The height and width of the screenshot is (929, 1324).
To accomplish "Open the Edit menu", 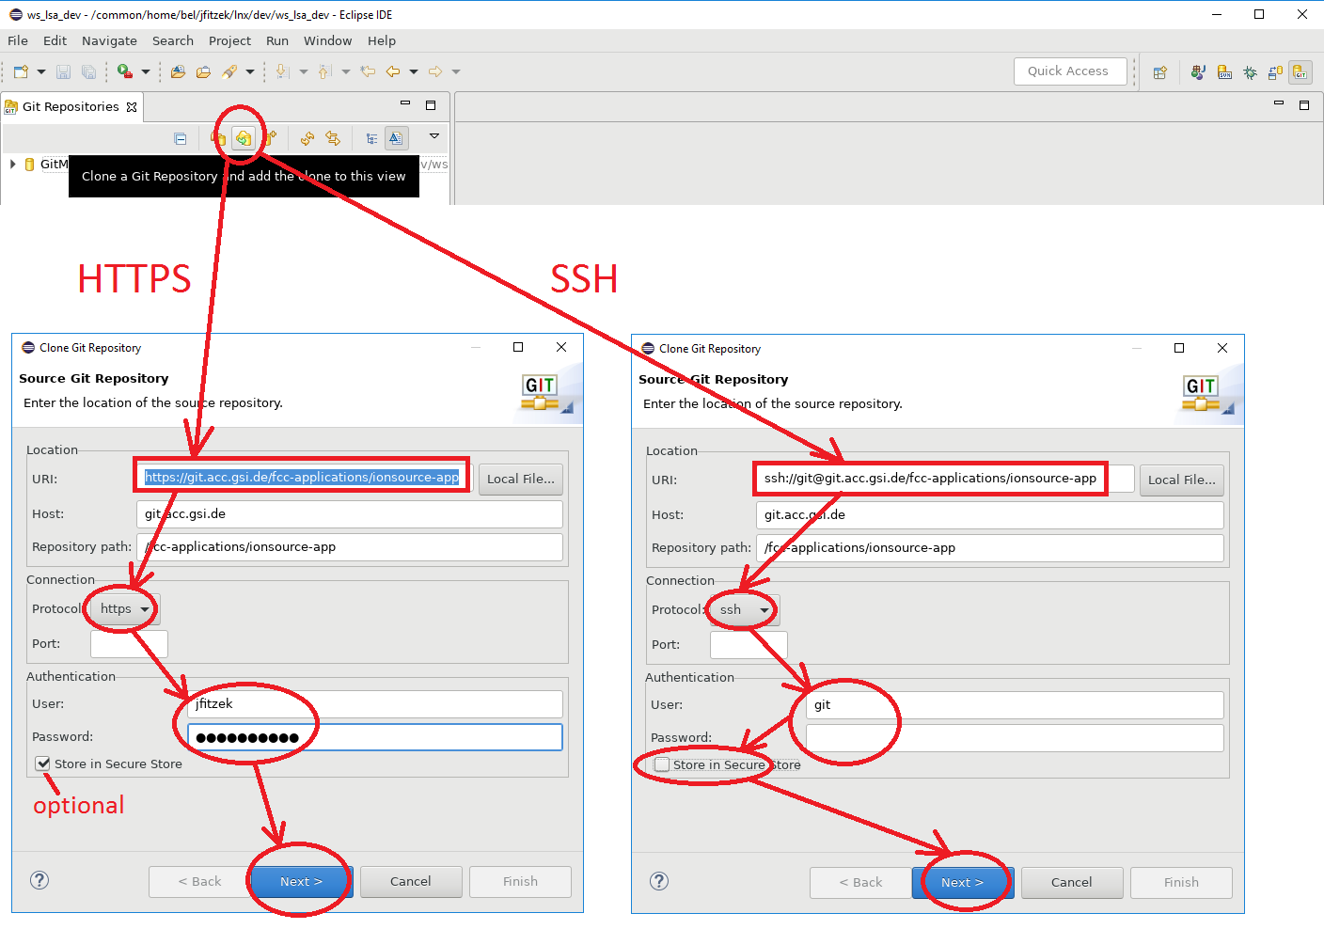I will 55,40.
